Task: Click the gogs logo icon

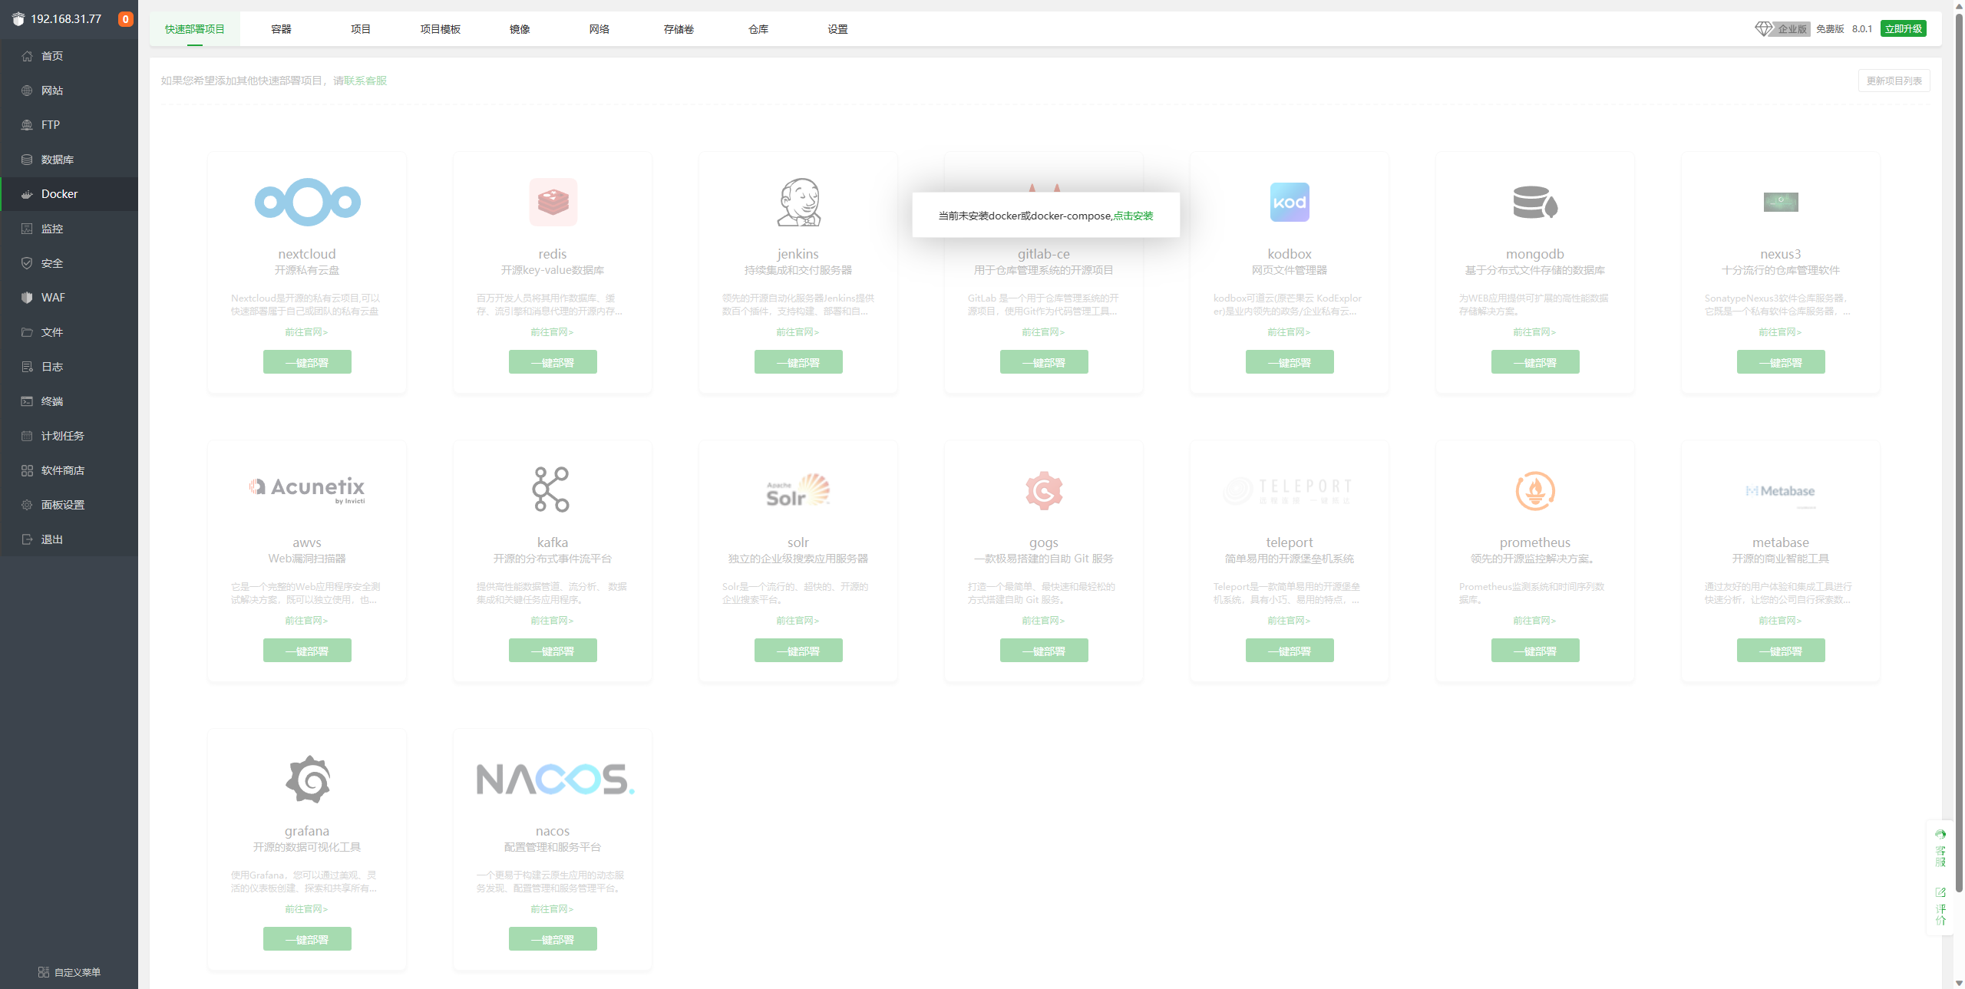Action: [x=1044, y=491]
